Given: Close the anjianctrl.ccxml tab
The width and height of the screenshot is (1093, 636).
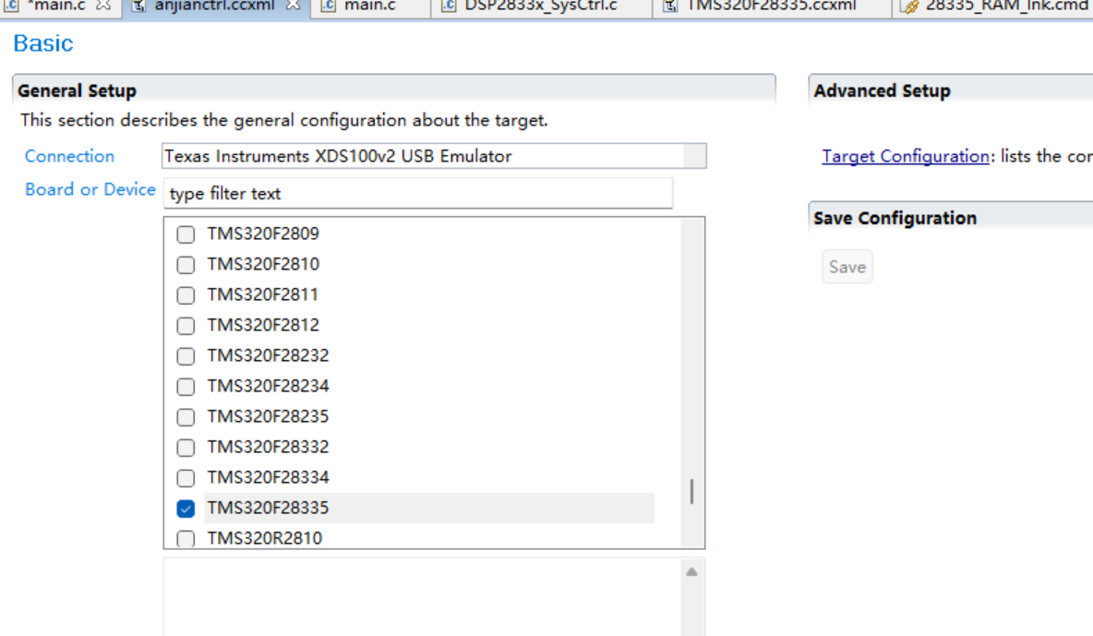Looking at the screenshot, I should tap(294, 5).
